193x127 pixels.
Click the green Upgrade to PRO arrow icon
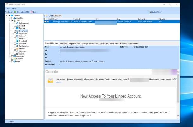(x=15, y=12)
